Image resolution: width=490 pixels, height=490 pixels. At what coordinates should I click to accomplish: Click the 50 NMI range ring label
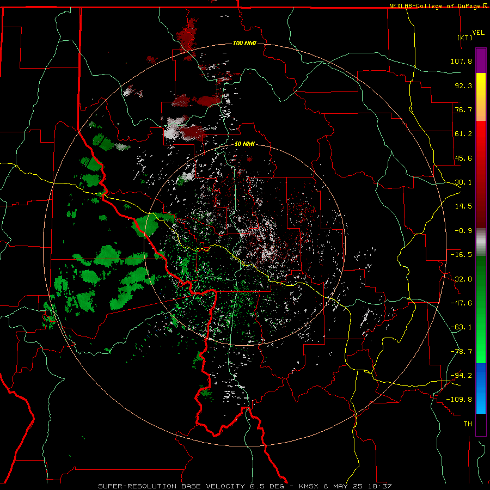[244, 144]
